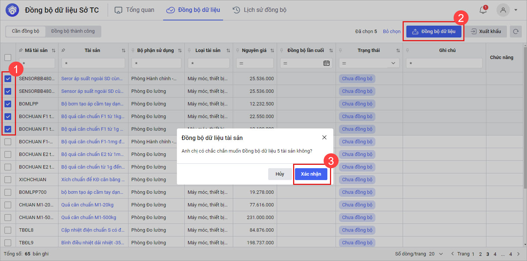Check the TBĐL8 row checkbox
527x261 pixels.
tap(8, 230)
